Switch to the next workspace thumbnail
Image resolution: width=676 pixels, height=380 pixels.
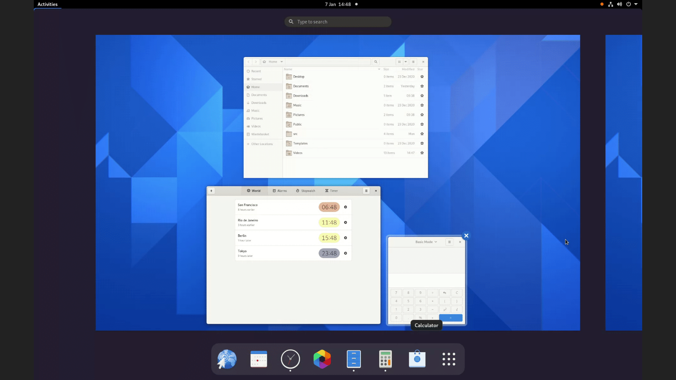tap(624, 183)
